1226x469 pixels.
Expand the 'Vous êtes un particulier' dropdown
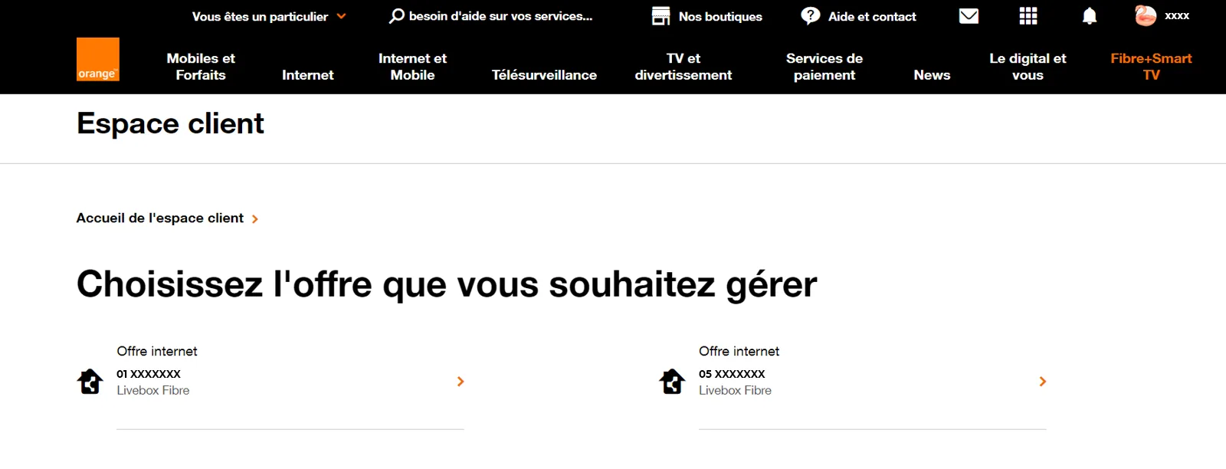tap(269, 16)
